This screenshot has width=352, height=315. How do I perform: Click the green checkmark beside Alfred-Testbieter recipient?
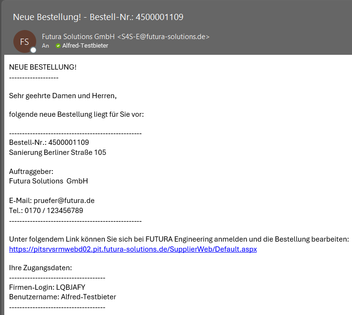point(58,46)
